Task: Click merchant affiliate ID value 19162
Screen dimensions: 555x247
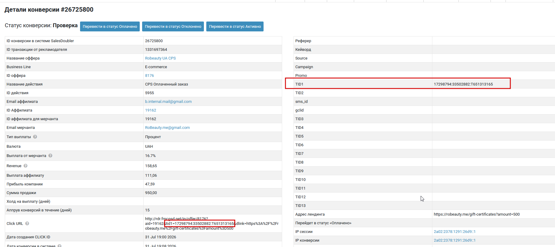Action: (151, 119)
